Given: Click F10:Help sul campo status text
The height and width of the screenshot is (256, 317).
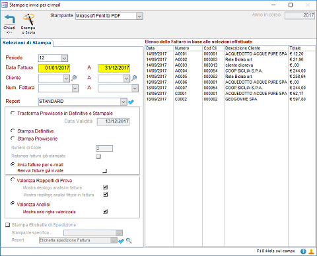Looking at the screenshot, I should click(x=275, y=251).
